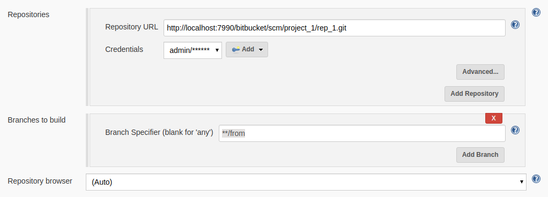View help for Repository browser setting
This screenshot has width=548, height=197.
(536, 179)
